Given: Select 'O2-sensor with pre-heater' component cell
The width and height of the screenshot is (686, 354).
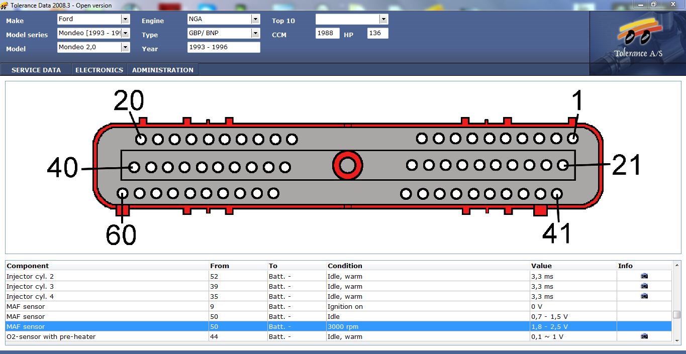Looking at the screenshot, I should [x=107, y=336].
